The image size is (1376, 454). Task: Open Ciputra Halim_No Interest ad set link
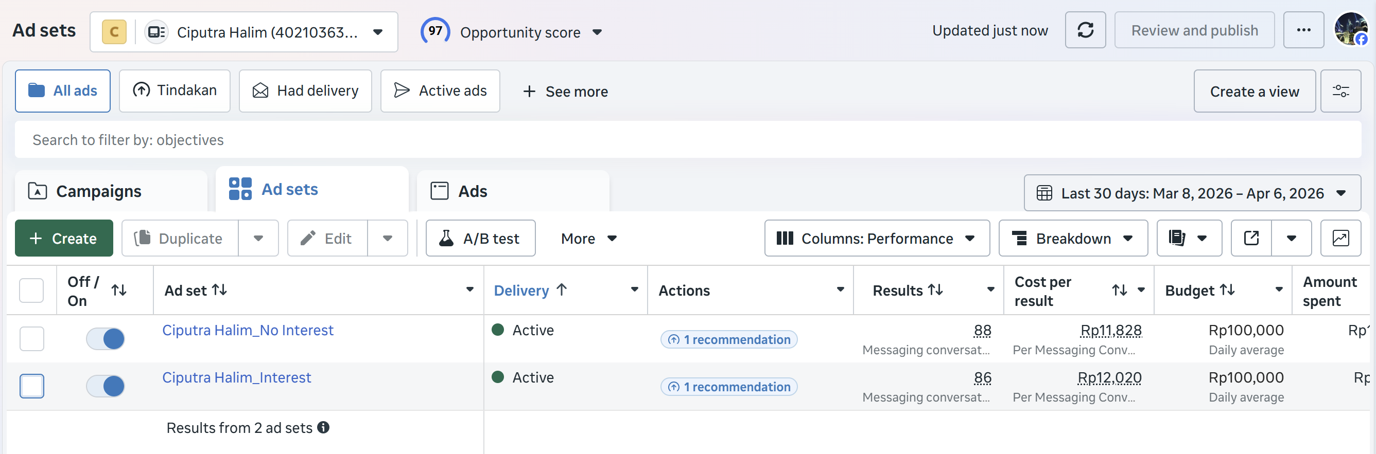point(248,330)
